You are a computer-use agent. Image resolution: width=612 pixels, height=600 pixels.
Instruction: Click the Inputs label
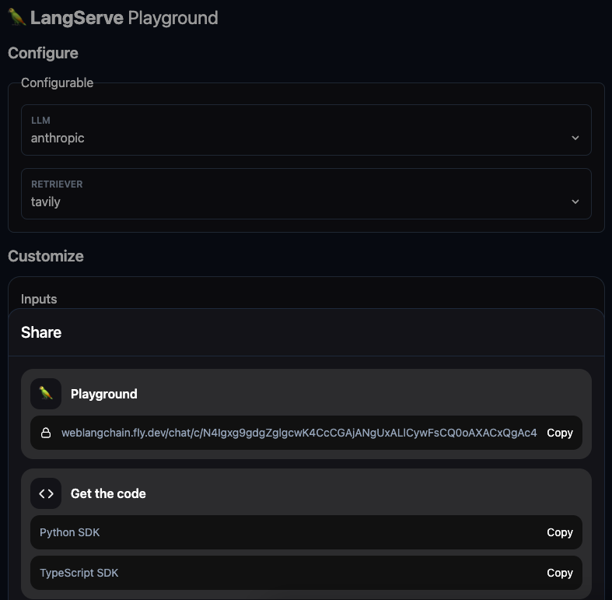[x=39, y=299]
